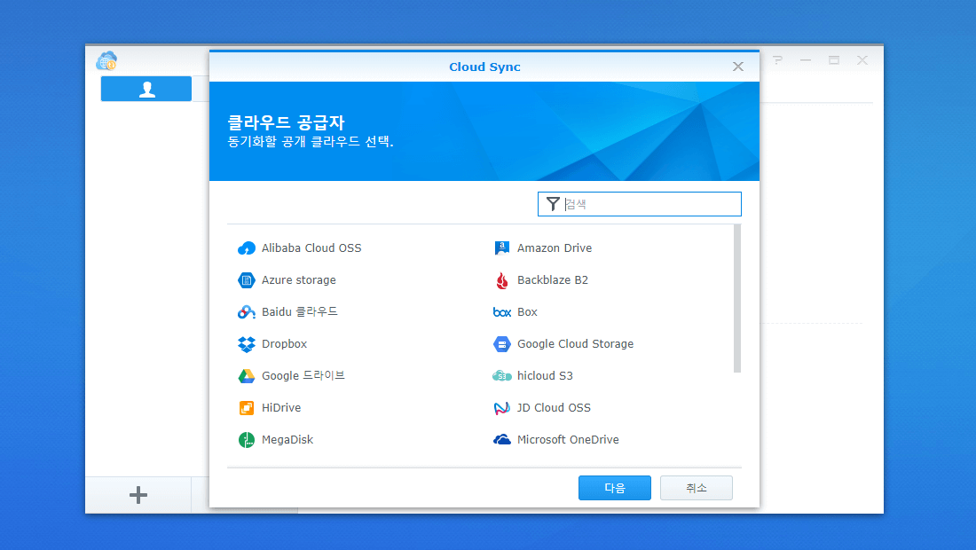Screen dimensions: 976x550
Task: Add a connection with the plus icon
Action: 138,495
